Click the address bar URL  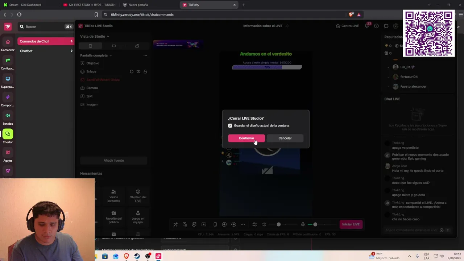click(142, 14)
